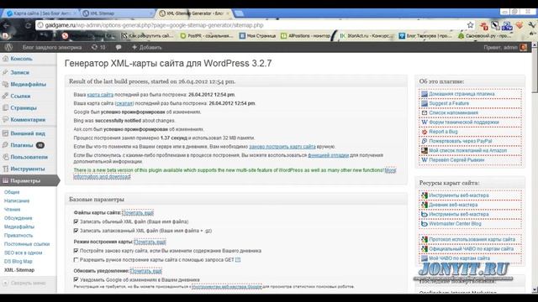Open the Комментарии bubble icon in sidebar

(x=5, y=120)
